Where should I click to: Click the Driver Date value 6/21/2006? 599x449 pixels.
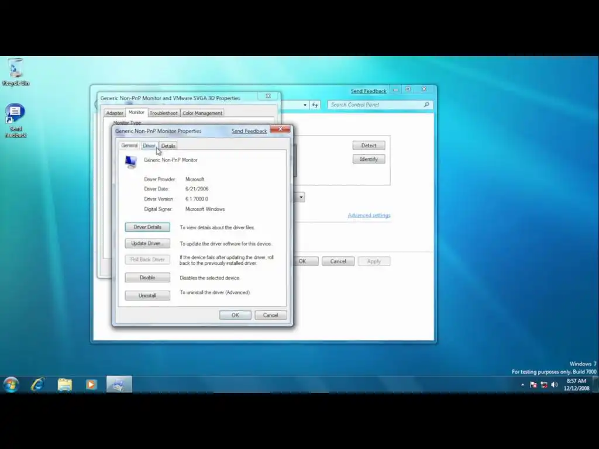click(x=197, y=189)
